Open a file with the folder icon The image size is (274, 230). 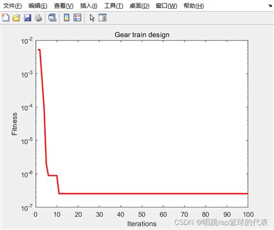click(16, 18)
